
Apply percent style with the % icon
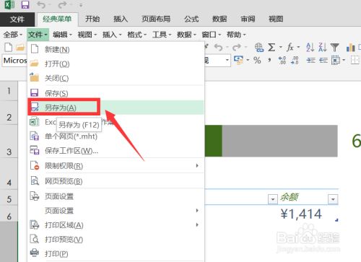pos(257,60)
